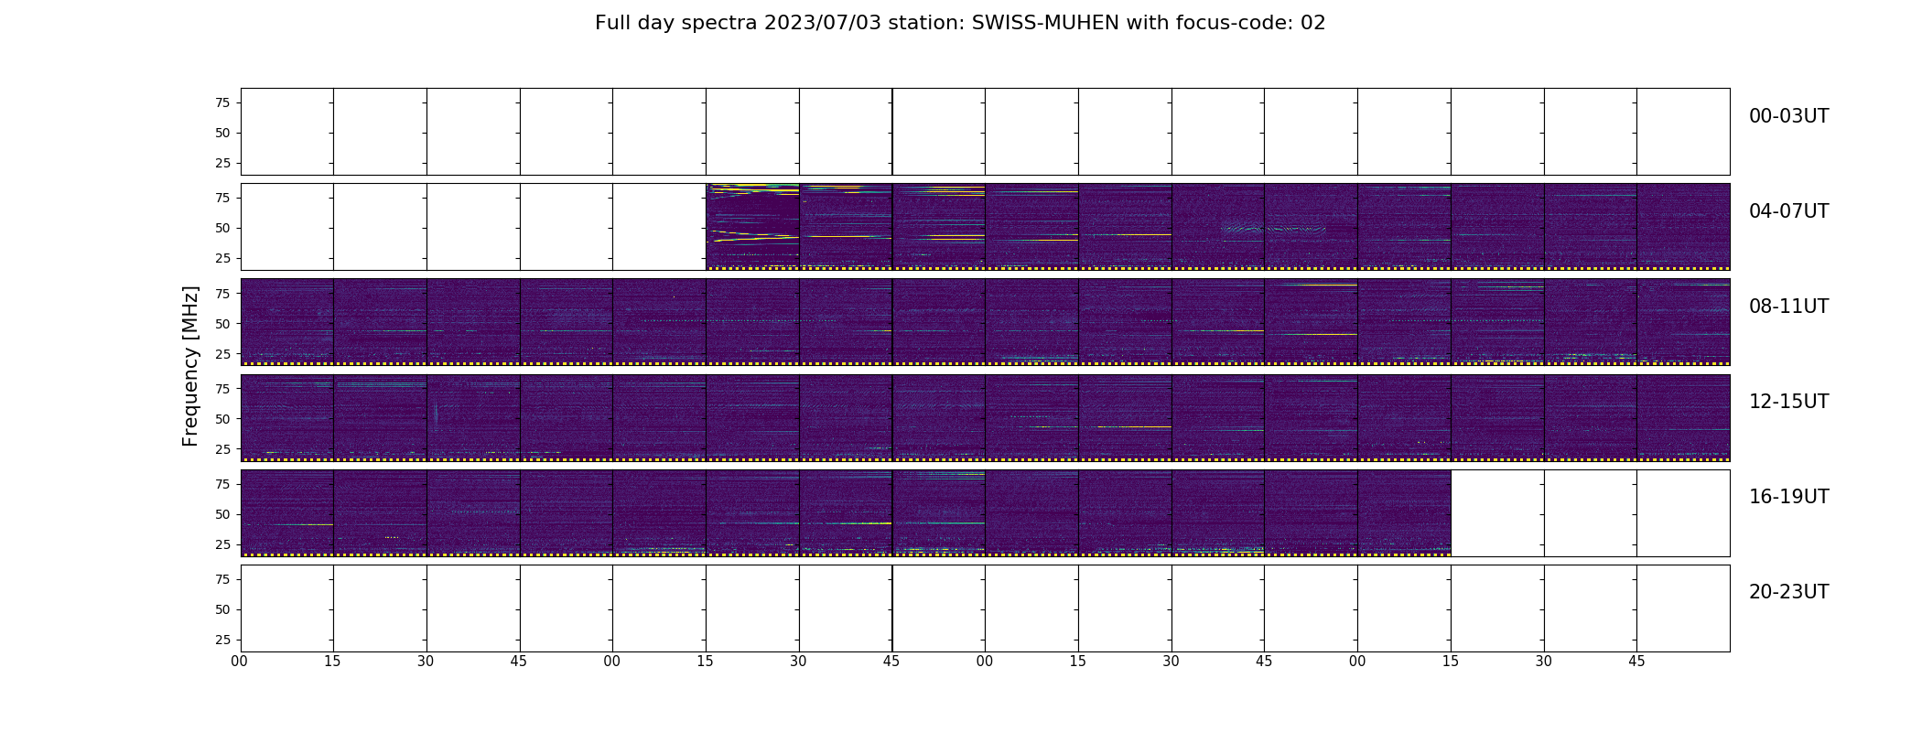
Task: Open the last data block at 19:00 in 16-19UT
Action: pyautogui.click(x=1404, y=512)
